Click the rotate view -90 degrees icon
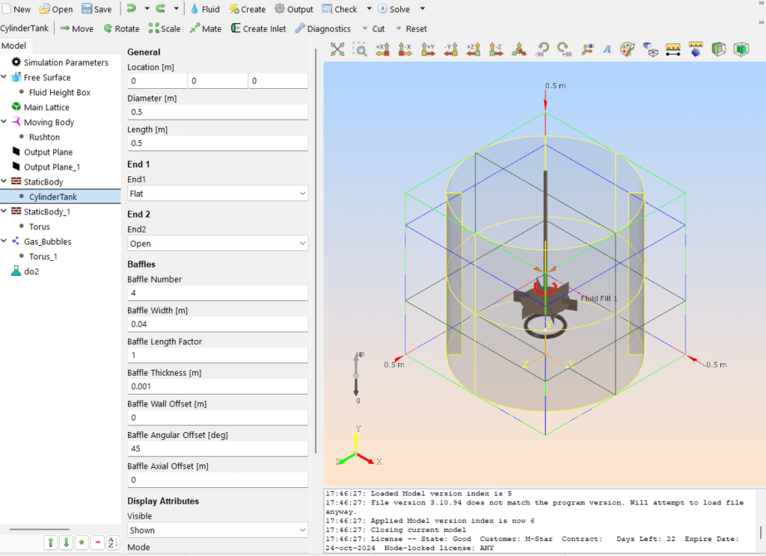This screenshot has height=556, width=766. [543, 49]
